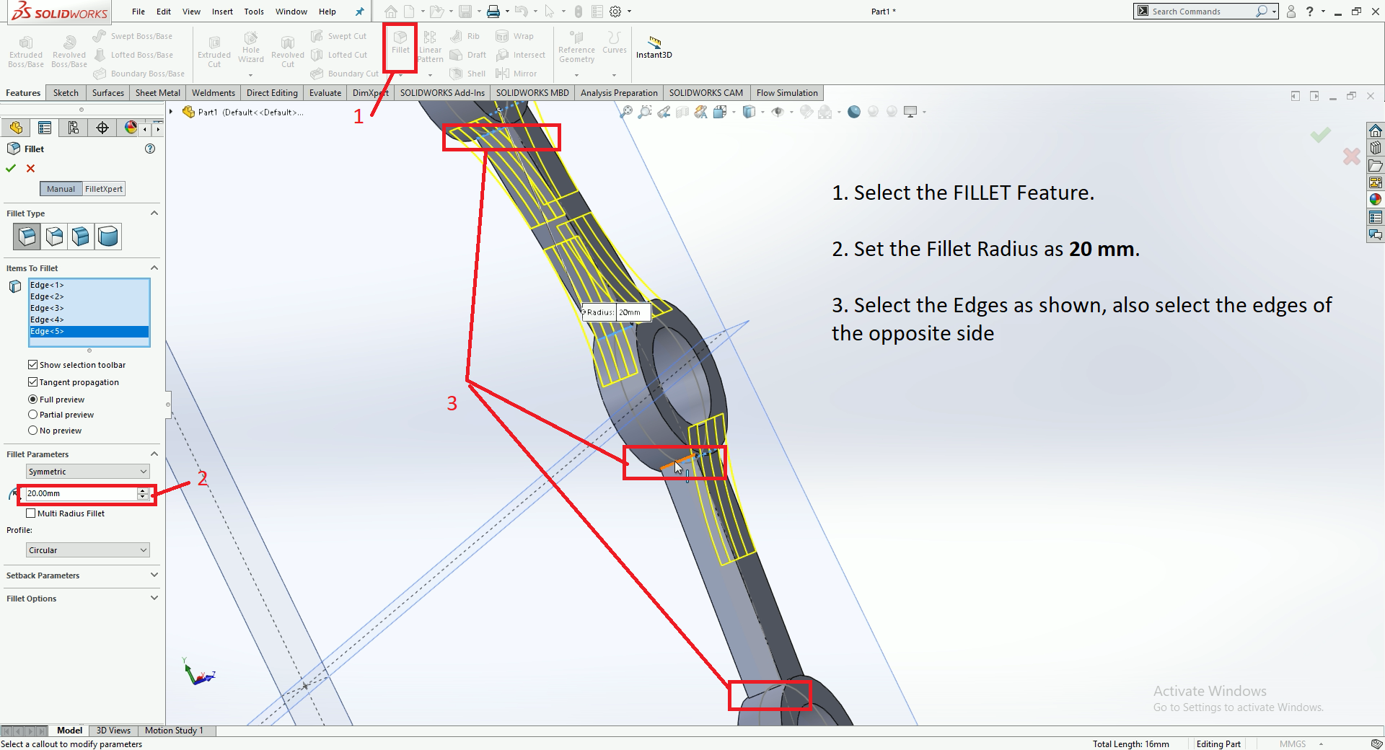Image resolution: width=1385 pixels, height=750 pixels.
Task: Open the SOLIDWORKS Options gear
Action: tap(615, 12)
